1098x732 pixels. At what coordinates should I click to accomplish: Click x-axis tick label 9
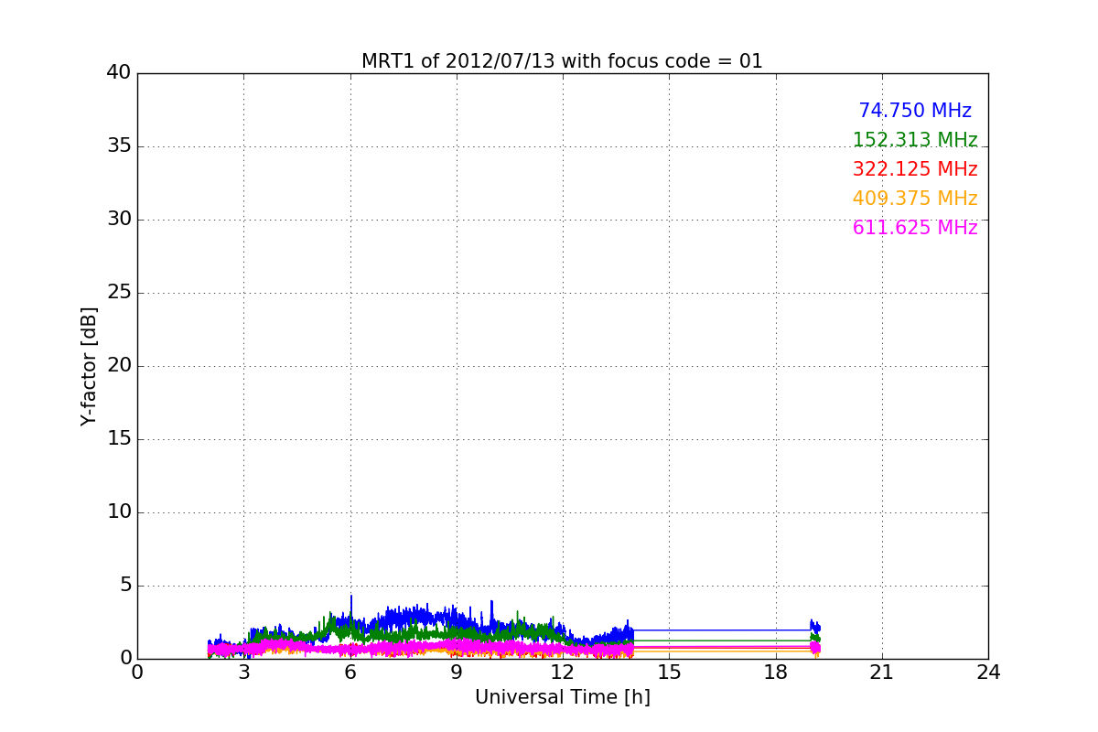click(x=457, y=673)
